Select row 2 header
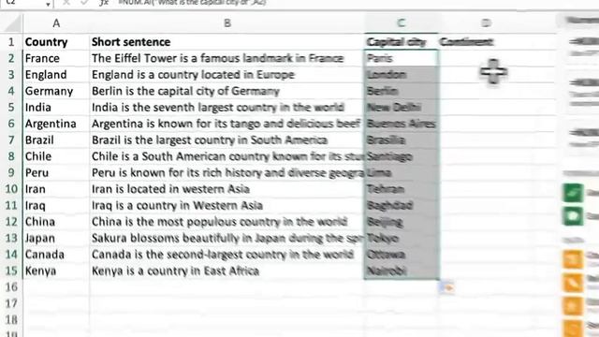This screenshot has height=337, width=599. (x=11, y=58)
